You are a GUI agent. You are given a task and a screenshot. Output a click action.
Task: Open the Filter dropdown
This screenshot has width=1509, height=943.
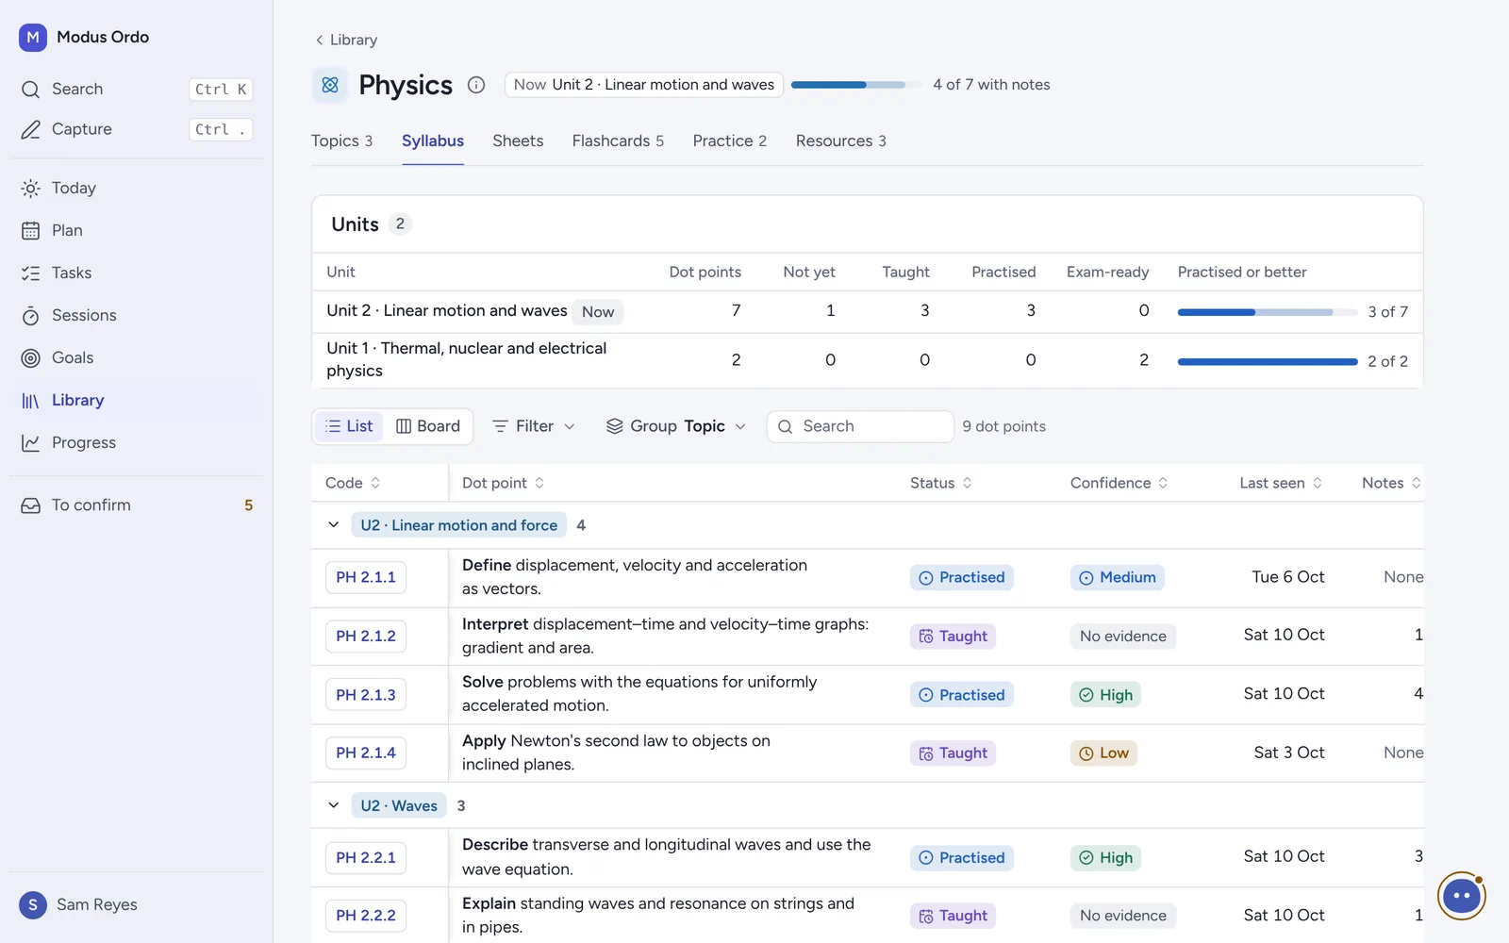(534, 426)
